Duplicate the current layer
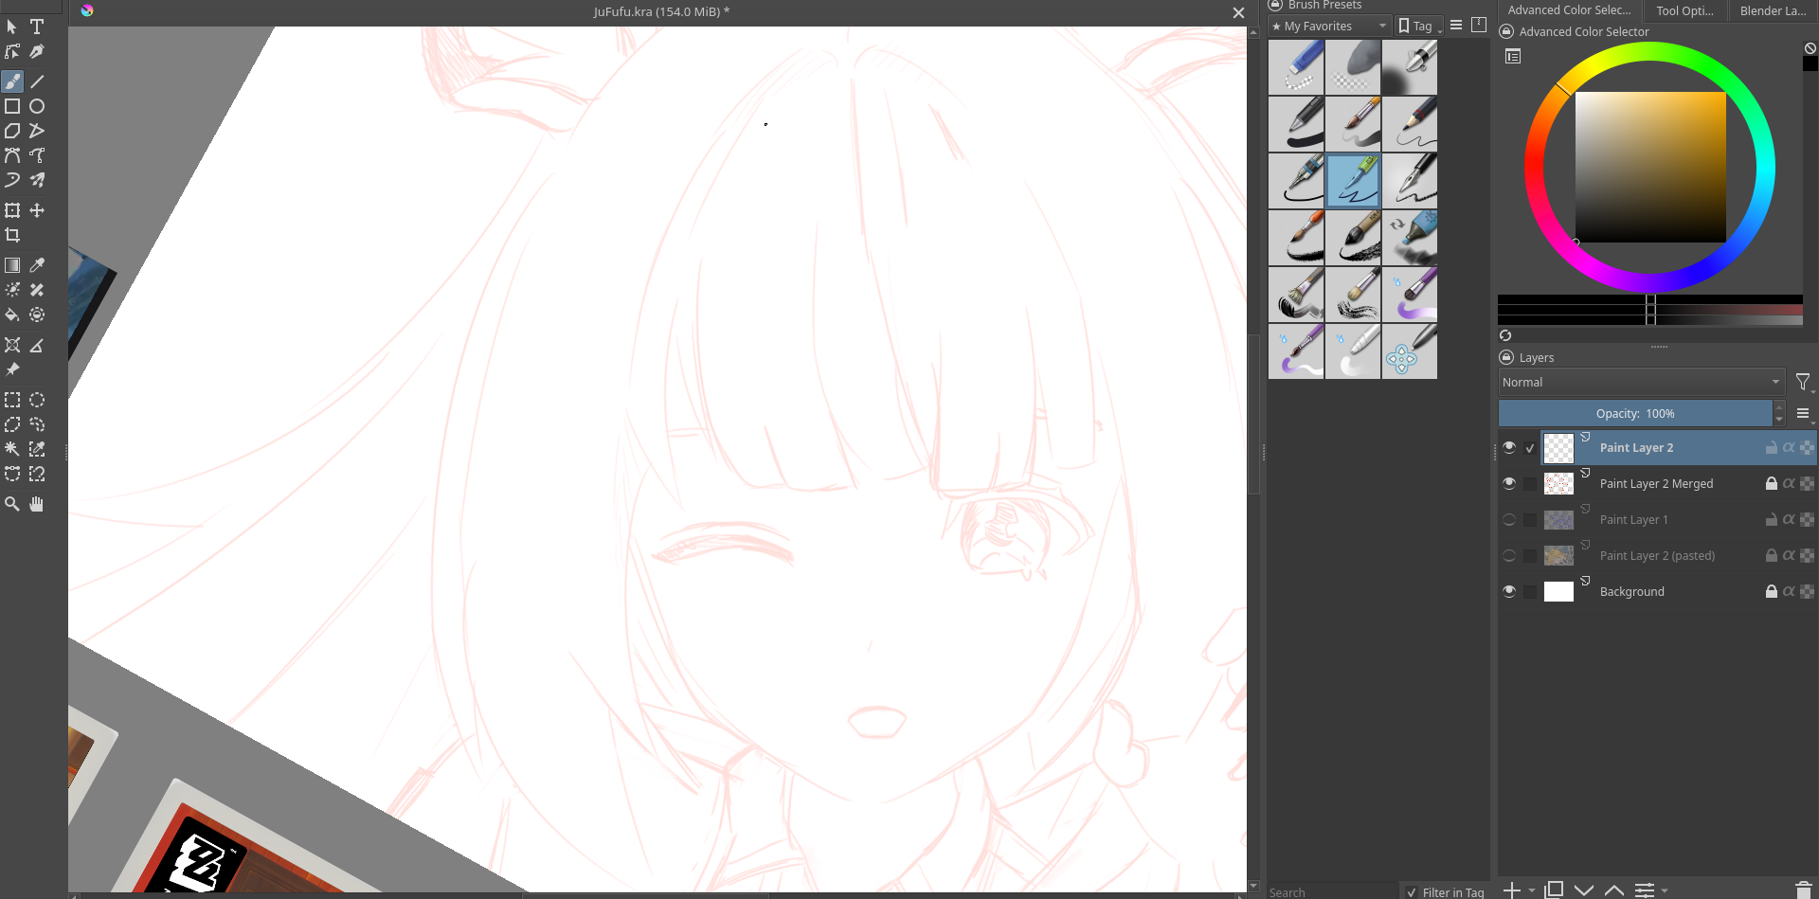The height and width of the screenshot is (899, 1819). tap(1554, 890)
